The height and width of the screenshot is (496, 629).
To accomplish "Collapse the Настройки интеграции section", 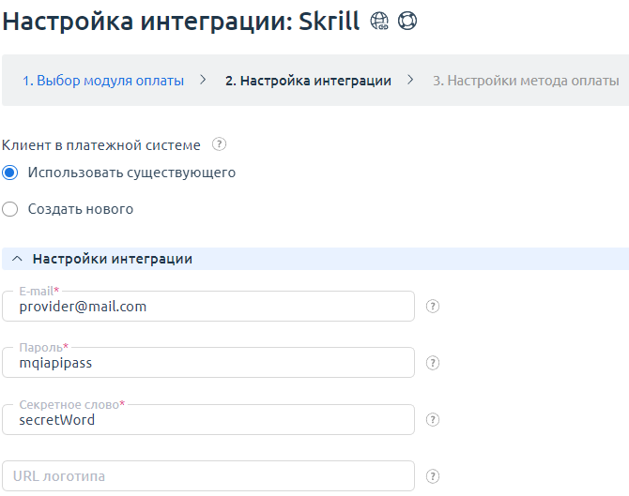I will pyautogui.click(x=17, y=259).
